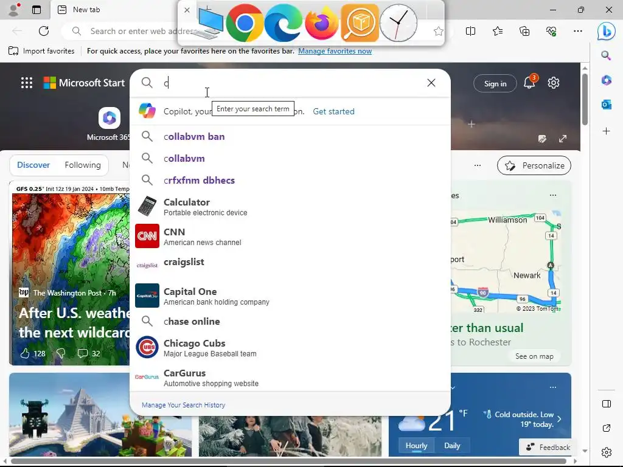Open the sidebar Search icon

(x=606, y=55)
